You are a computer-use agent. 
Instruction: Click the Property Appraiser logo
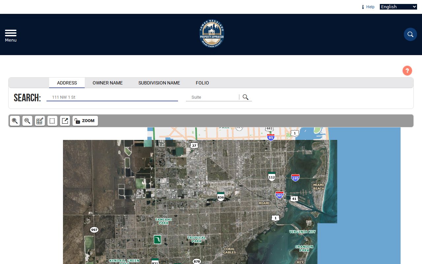pyautogui.click(x=212, y=34)
